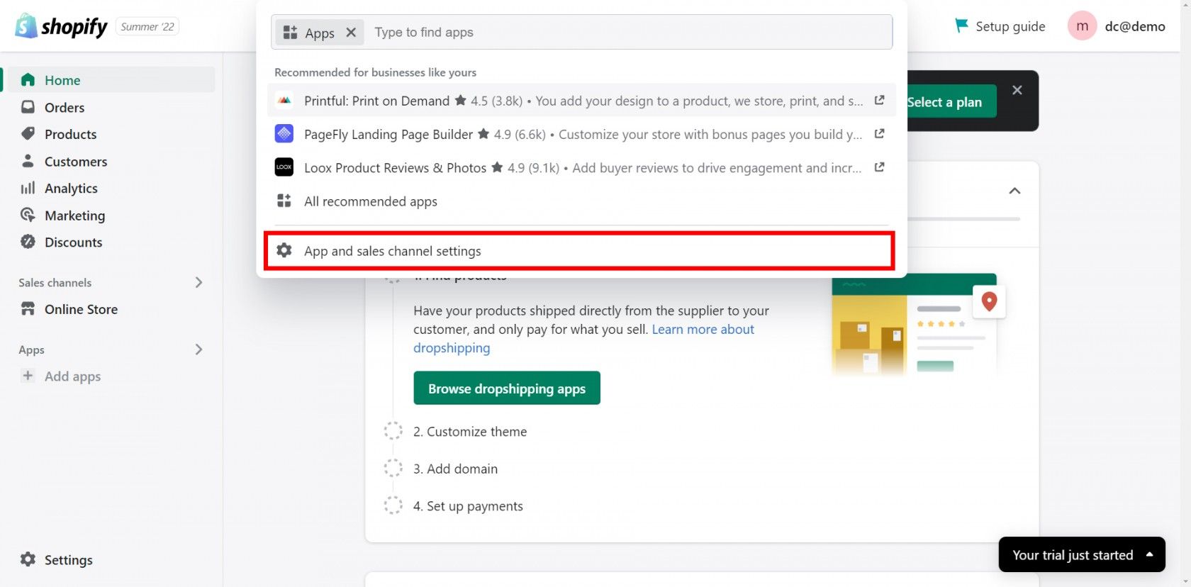This screenshot has width=1191, height=587.
Task: Open Loox external link icon
Action: (x=879, y=167)
